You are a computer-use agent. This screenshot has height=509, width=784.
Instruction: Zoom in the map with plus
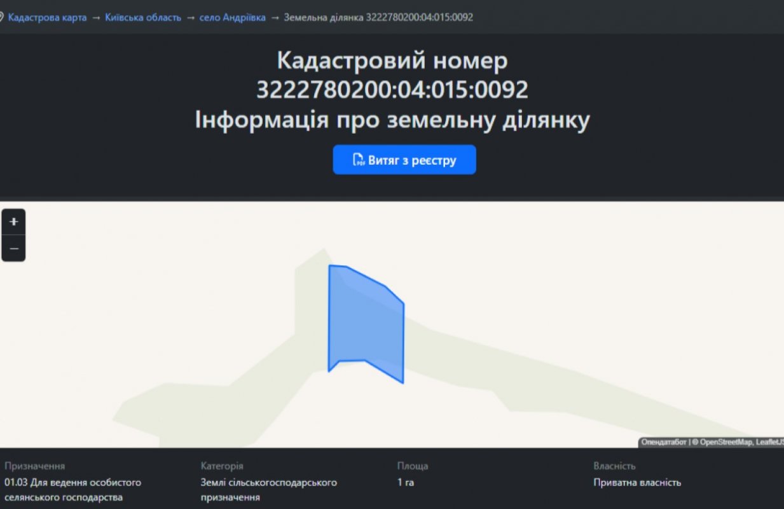point(14,222)
